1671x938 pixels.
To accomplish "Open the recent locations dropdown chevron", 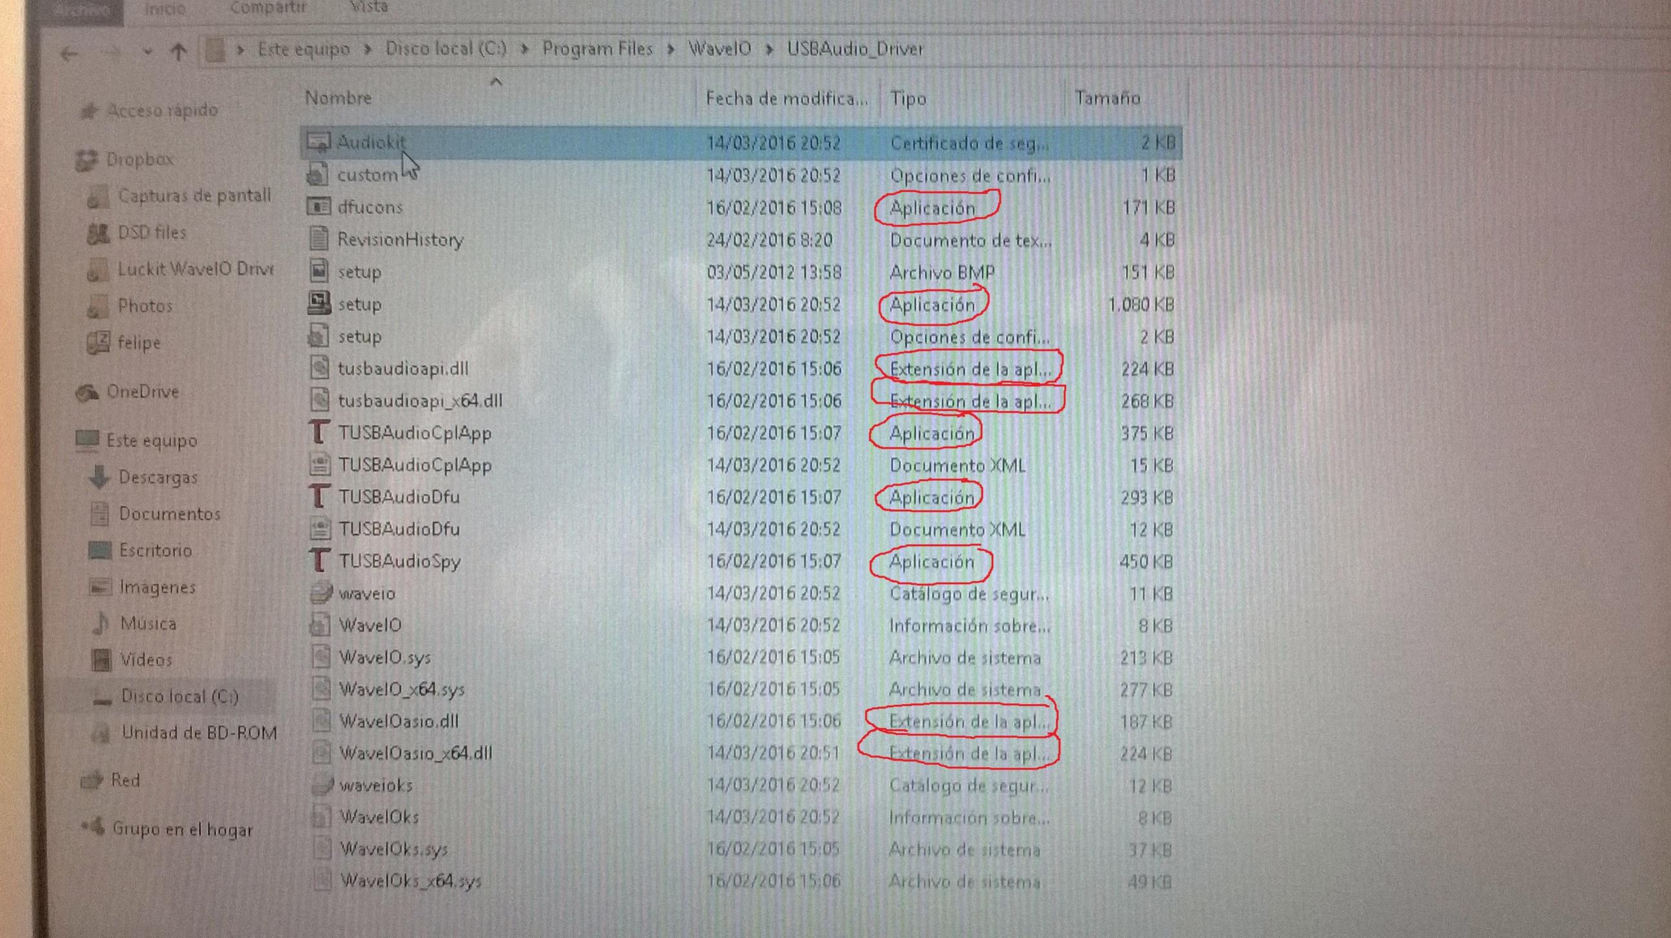I will click(x=148, y=52).
